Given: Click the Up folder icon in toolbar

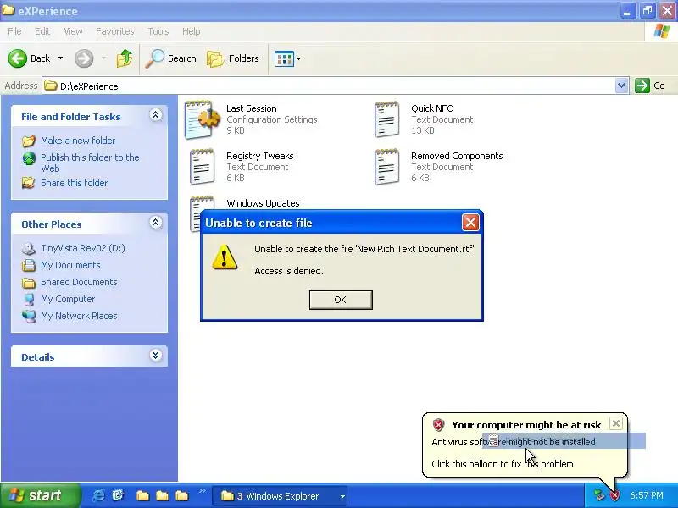Looking at the screenshot, I should tap(125, 58).
